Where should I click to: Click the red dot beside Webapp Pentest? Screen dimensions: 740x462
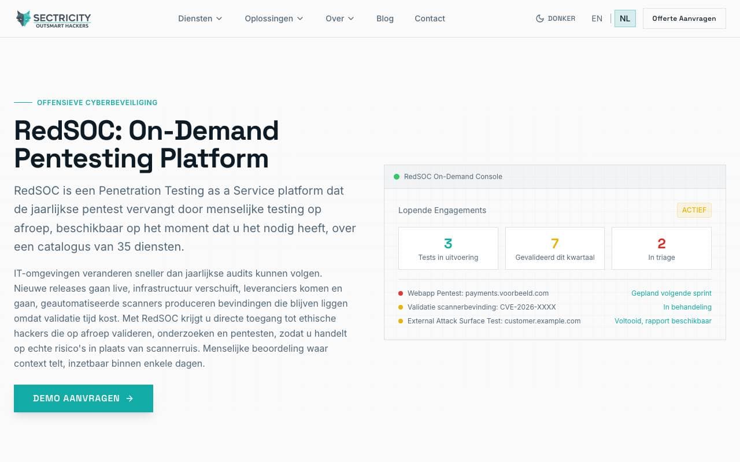point(401,293)
